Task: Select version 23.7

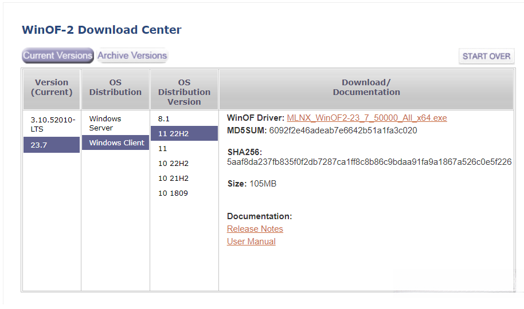Action: [52, 145]
